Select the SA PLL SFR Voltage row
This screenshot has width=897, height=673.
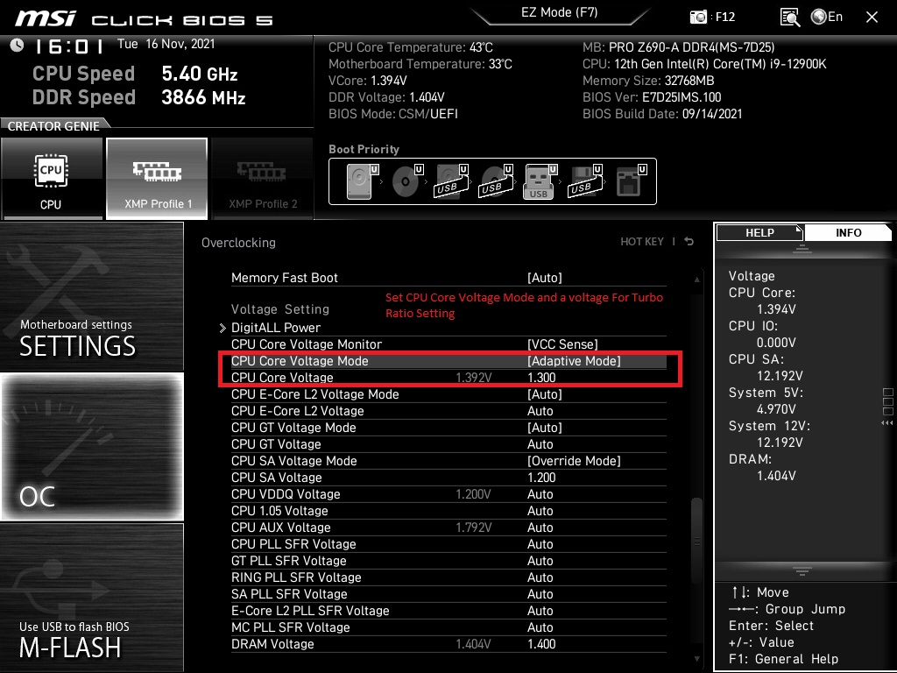click(x=448, y=593)
